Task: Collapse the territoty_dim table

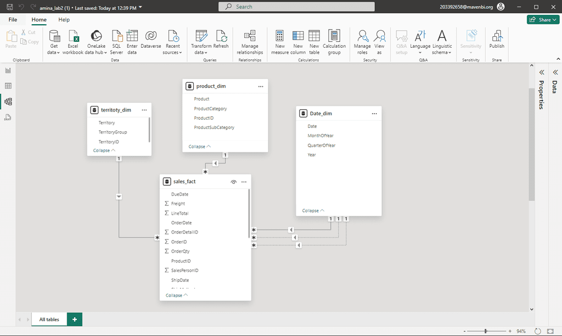Action: coord(104,150)
